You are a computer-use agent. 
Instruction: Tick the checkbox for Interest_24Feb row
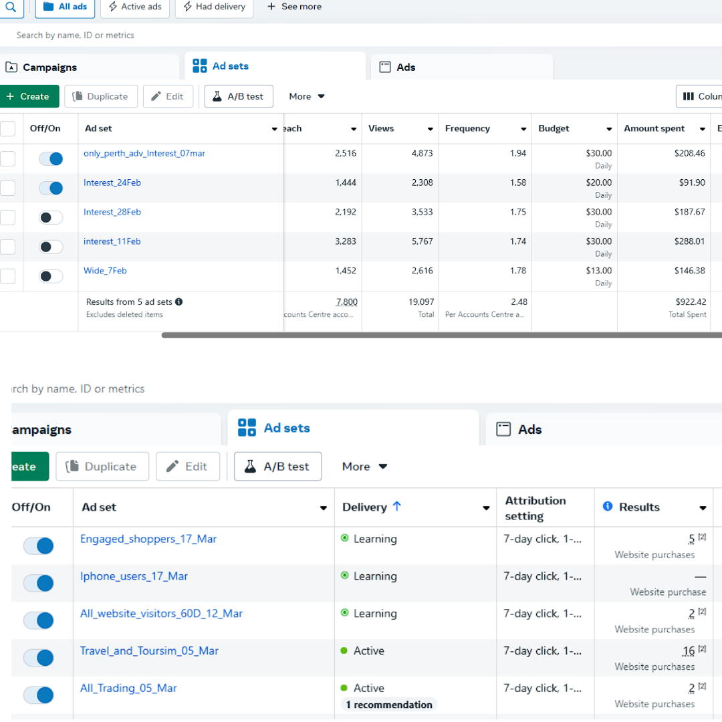[x=7, y=188]
